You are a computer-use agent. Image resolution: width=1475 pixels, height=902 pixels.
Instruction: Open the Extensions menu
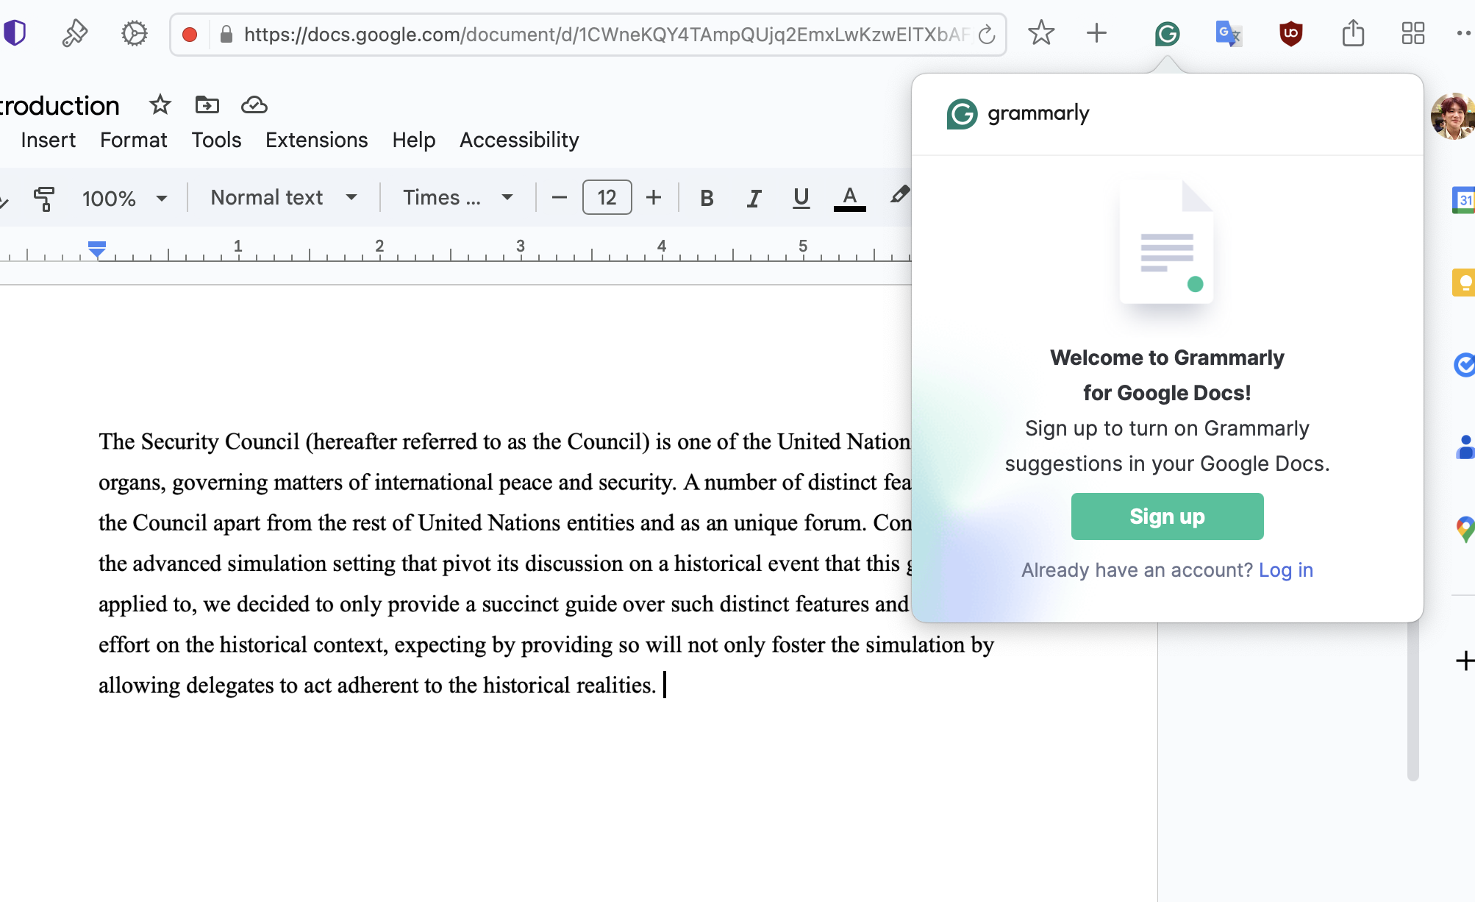316,140
